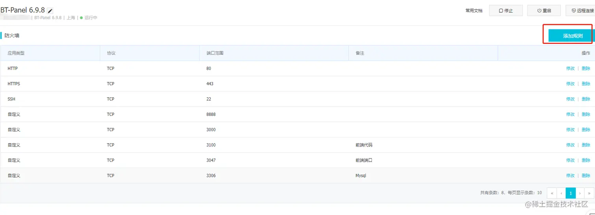
Task: Click 修改 for the HTTP rule
Action: pos(570,68)
